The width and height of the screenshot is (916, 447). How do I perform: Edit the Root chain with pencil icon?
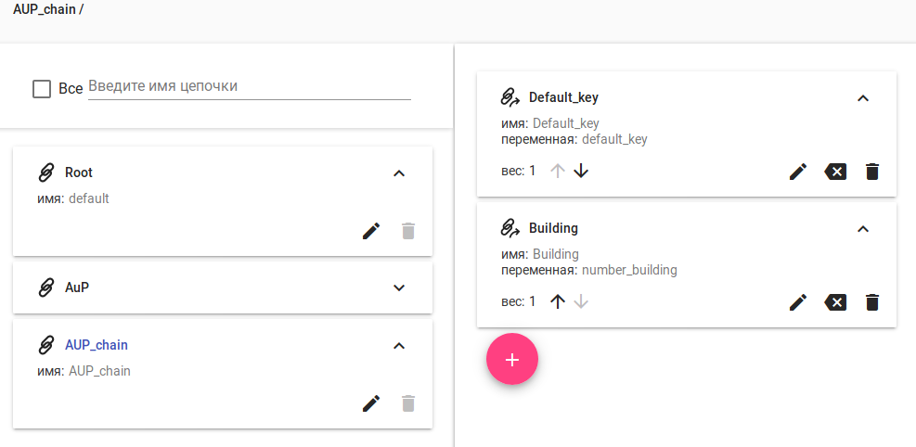click(371, 231)
